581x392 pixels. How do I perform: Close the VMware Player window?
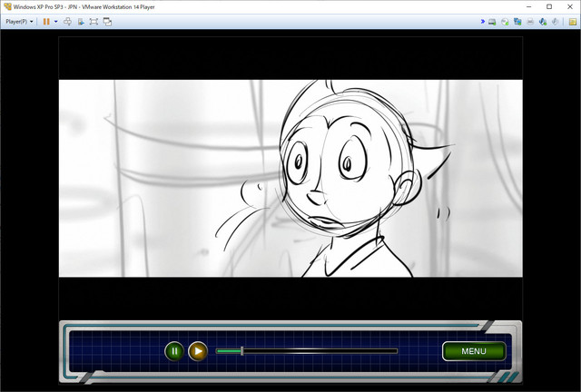(x=570, y=6)
